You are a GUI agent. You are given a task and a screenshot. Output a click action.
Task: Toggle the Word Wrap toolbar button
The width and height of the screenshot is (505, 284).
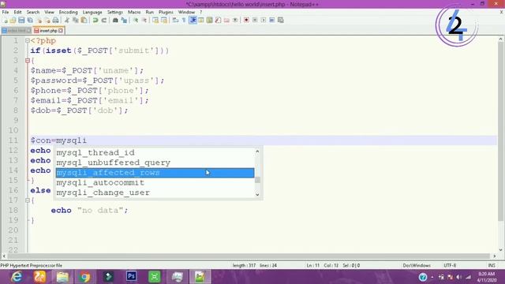(x=175, y=21)
